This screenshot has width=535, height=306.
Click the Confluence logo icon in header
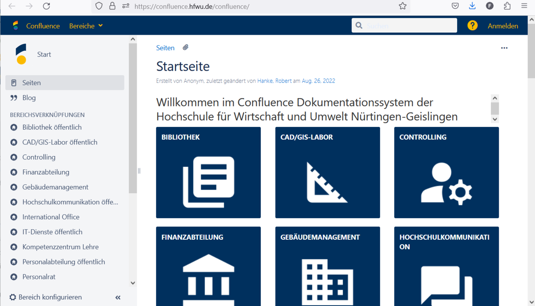coord(16,26)
